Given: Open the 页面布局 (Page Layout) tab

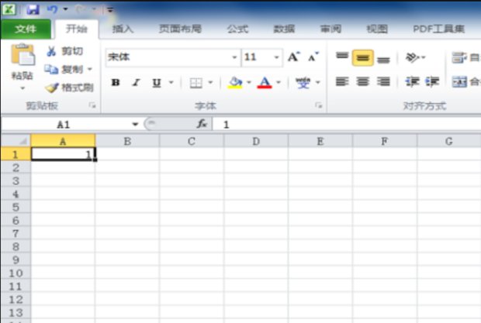Looking at the screenshot, I should click(x=180, y=29).
